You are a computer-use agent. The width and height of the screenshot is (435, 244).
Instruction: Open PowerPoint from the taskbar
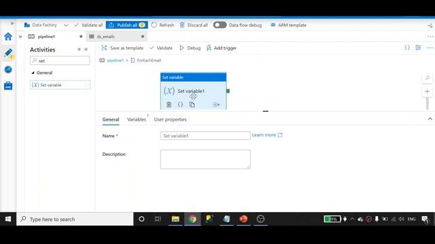(x=243, y=219)
